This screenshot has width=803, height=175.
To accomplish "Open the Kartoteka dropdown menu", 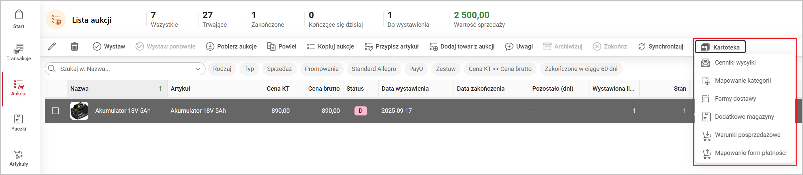I will click(x=720, y=47).
